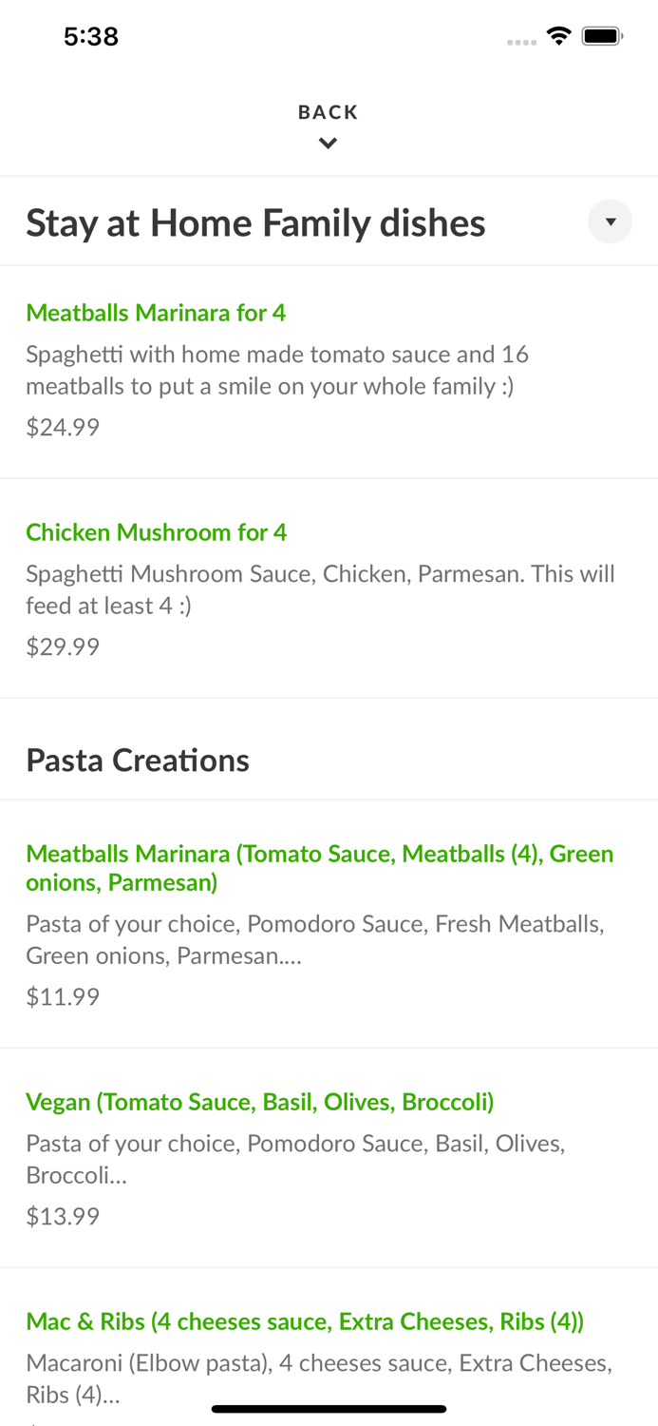
Task: Tap the cellular signal dots icon
Action: click(x=521, y=42)
